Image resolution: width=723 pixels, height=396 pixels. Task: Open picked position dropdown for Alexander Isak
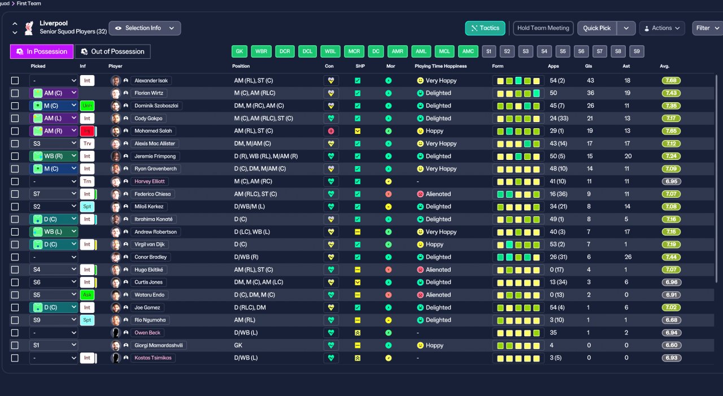(x=54, y=81)
